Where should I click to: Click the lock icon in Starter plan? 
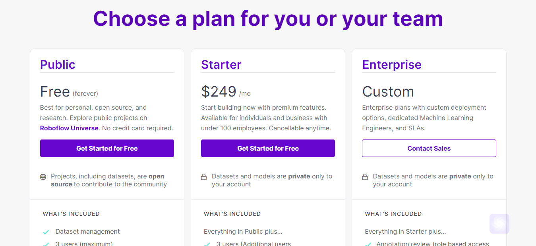tap(204, 177)
